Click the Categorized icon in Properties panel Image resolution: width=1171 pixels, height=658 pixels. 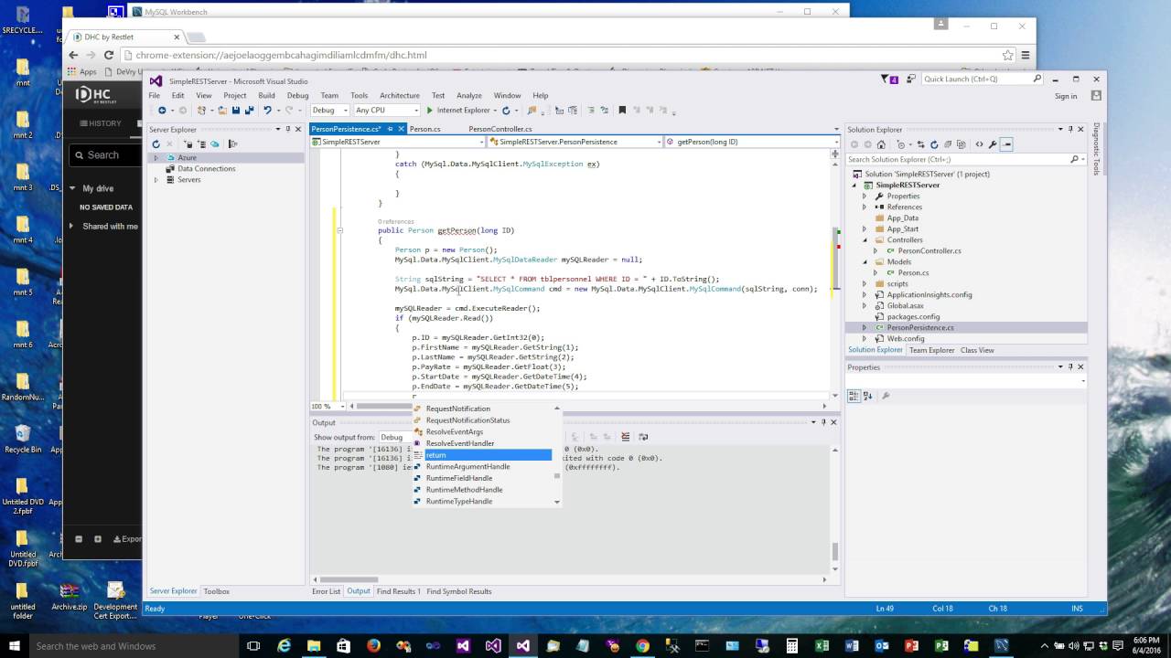[854, 396]
